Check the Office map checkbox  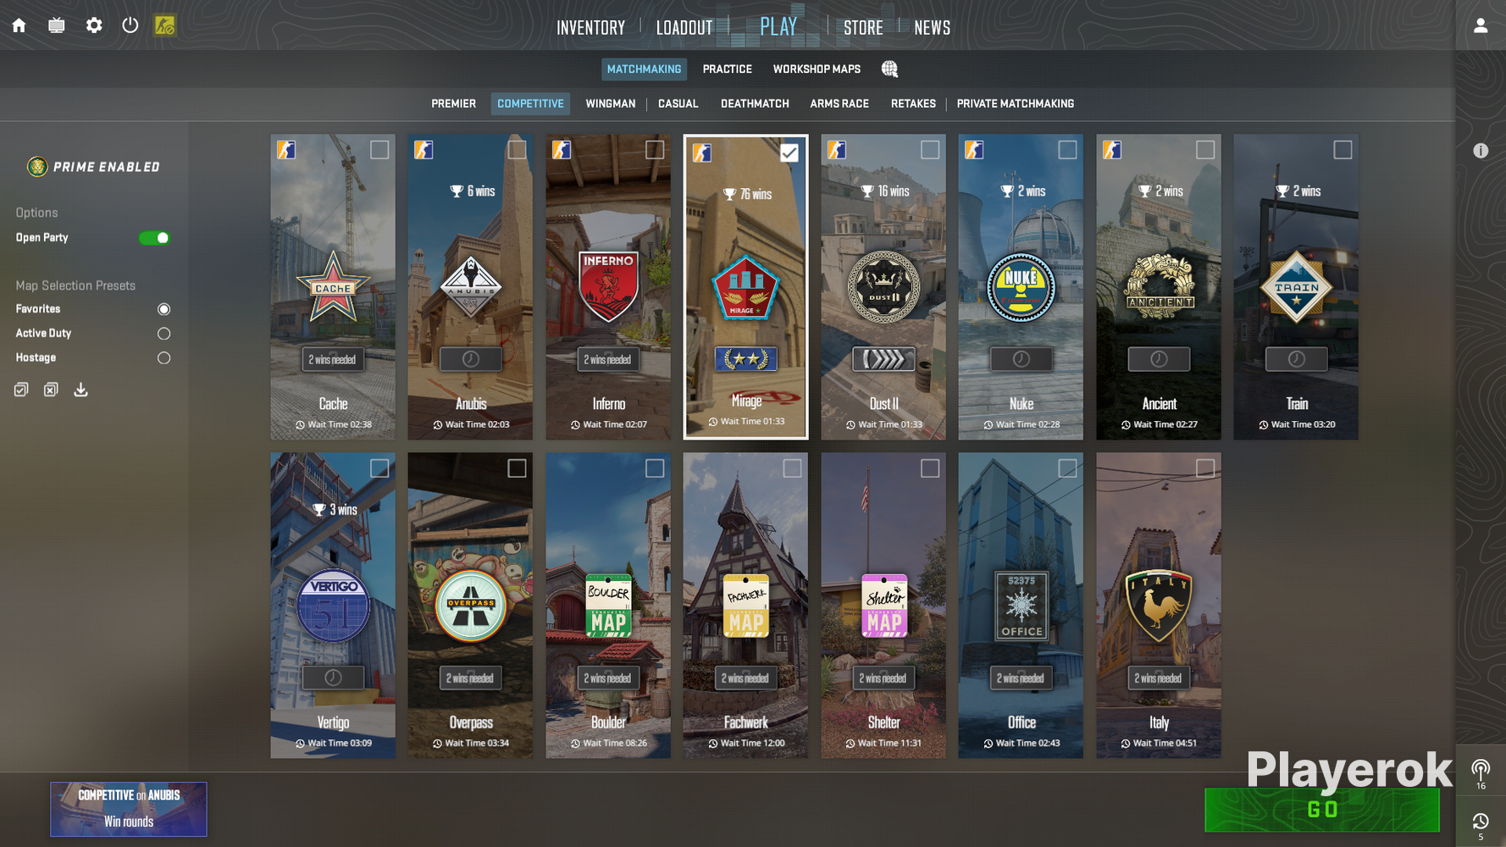tap(1067, 468)
